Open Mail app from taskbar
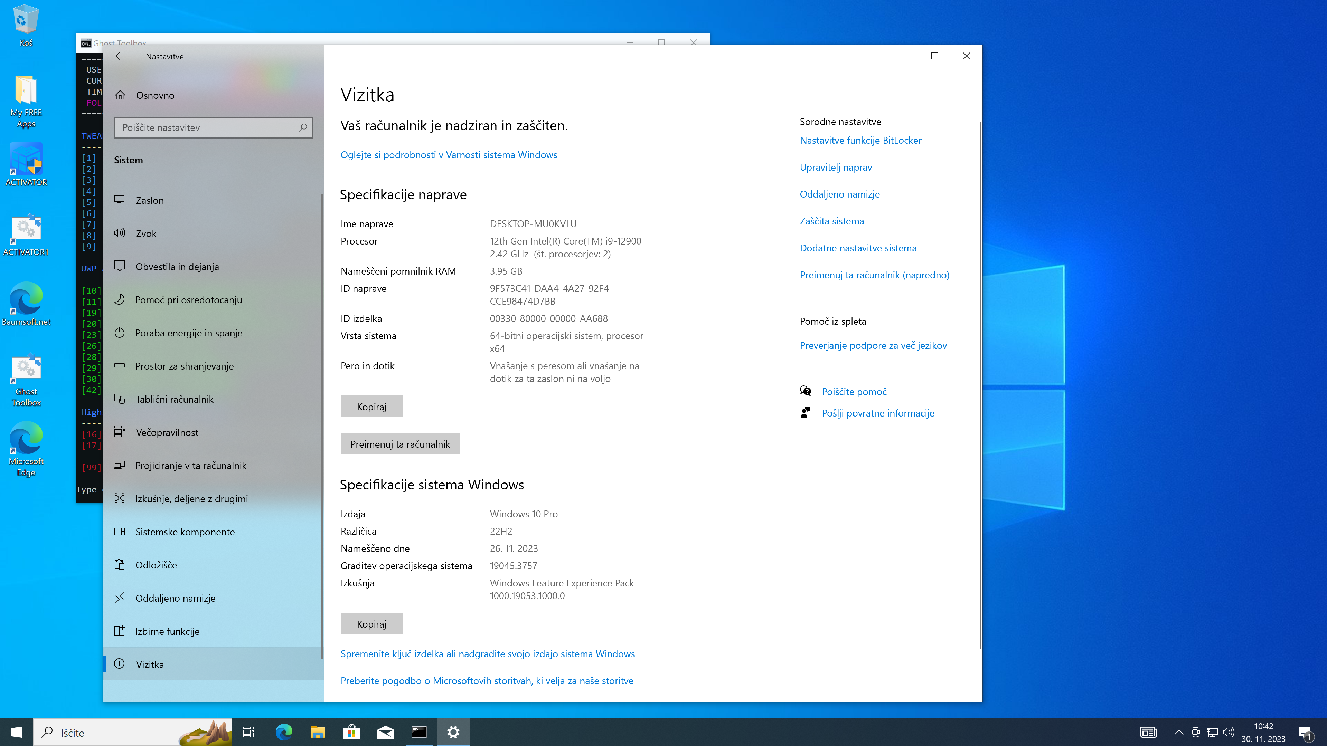 [385, 732]
